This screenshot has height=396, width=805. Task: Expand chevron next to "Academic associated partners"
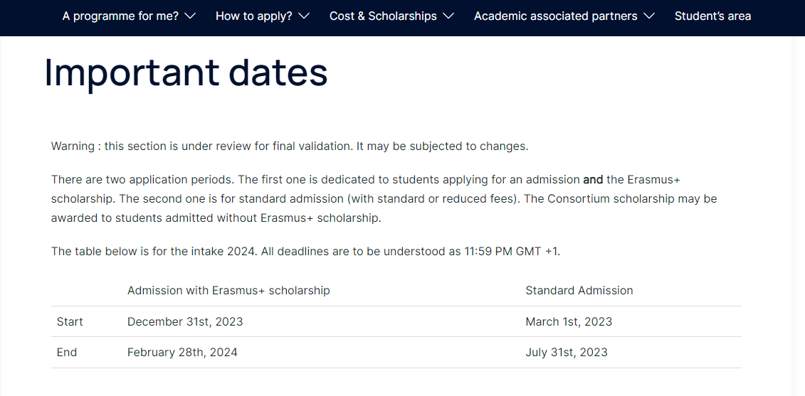coord(648,16)
